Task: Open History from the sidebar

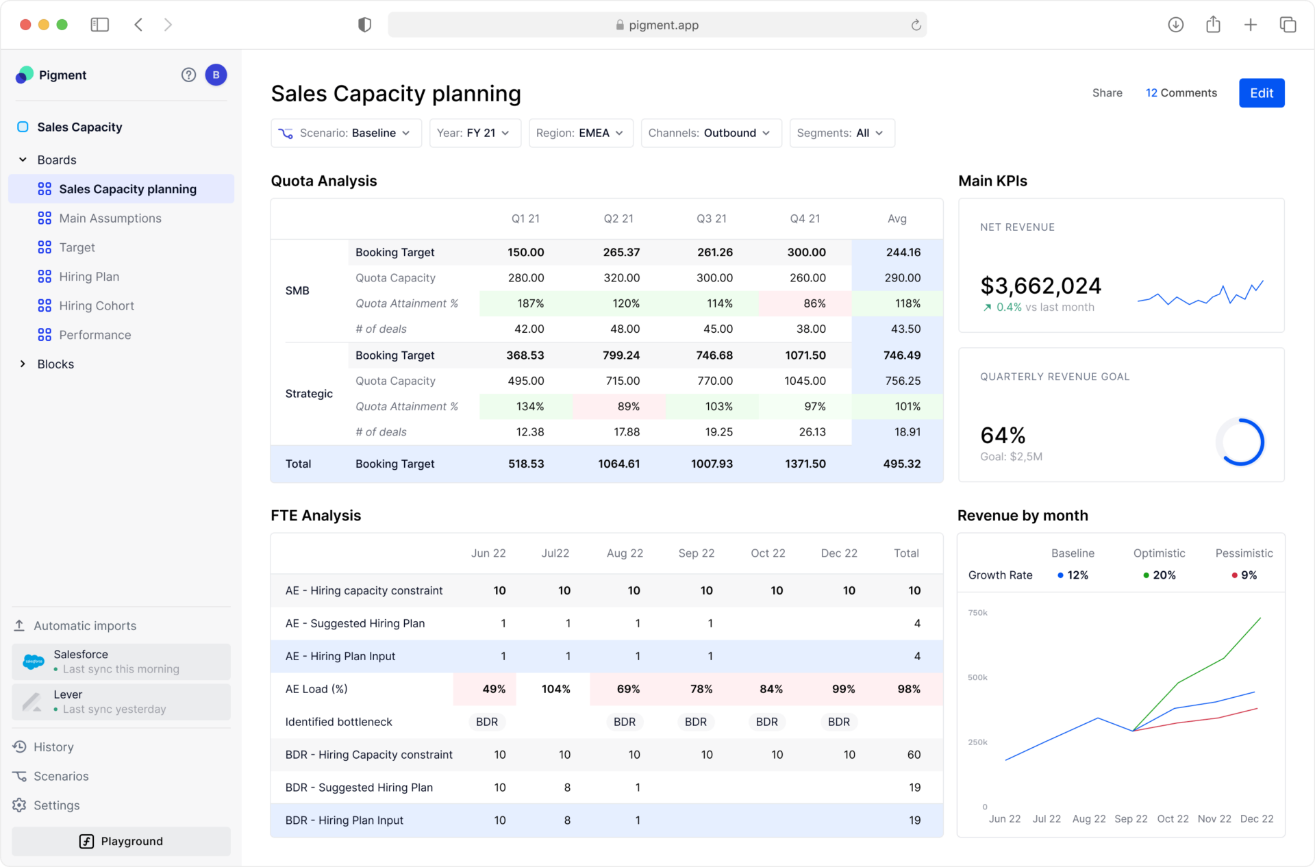Action: coord(53,747)
